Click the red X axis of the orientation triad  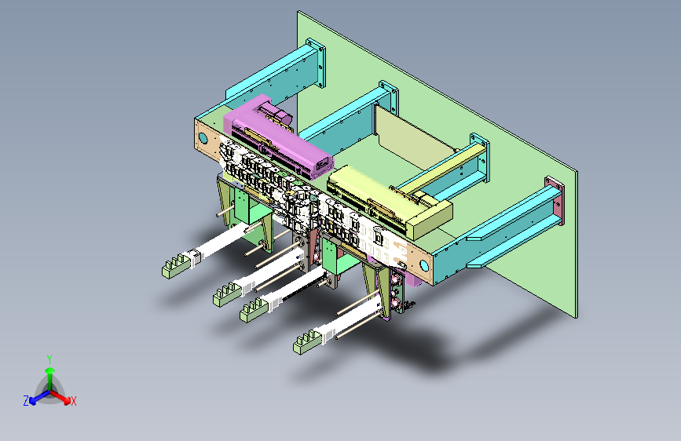coord(63,398)
